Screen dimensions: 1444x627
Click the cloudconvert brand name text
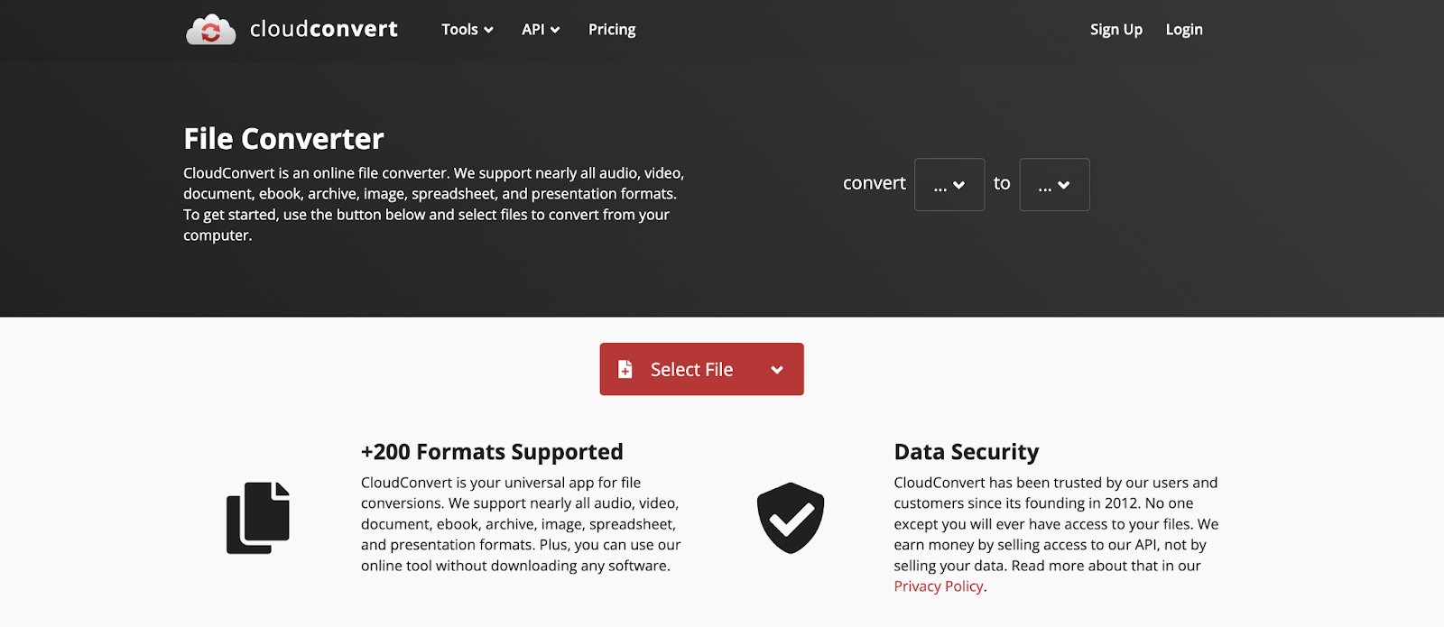[x=323, y=30]
